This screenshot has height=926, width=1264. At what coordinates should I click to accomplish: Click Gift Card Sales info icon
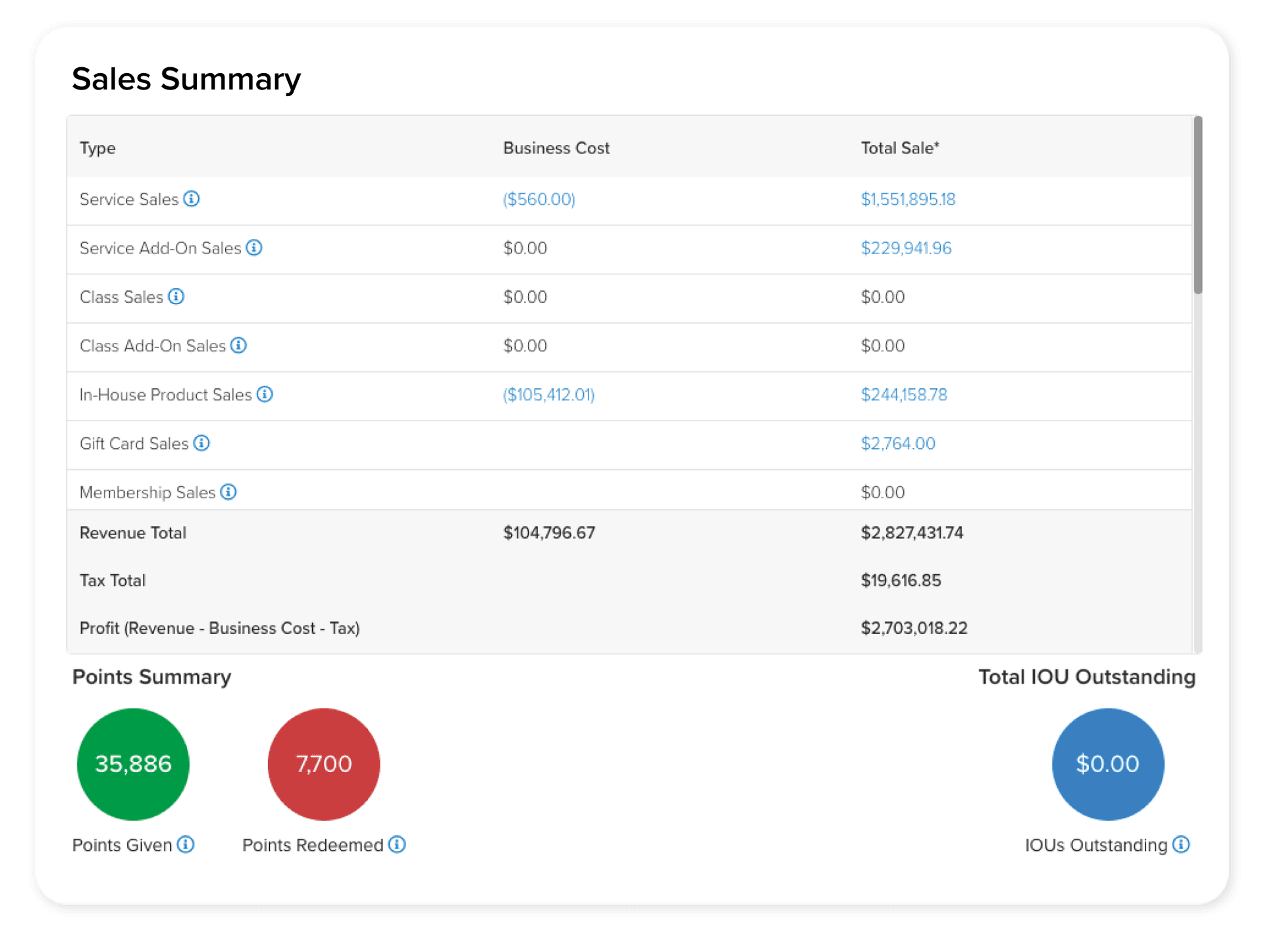201,443
